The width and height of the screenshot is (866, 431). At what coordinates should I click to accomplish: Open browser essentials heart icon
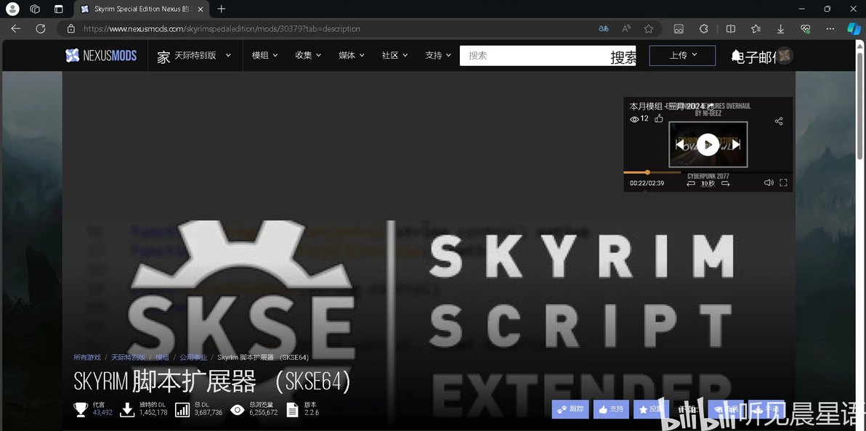(805, 29)
